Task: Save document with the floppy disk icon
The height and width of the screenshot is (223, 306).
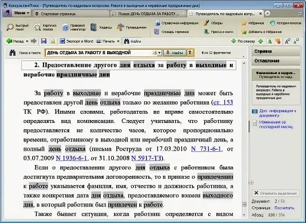Action: [x=44, y=41]
